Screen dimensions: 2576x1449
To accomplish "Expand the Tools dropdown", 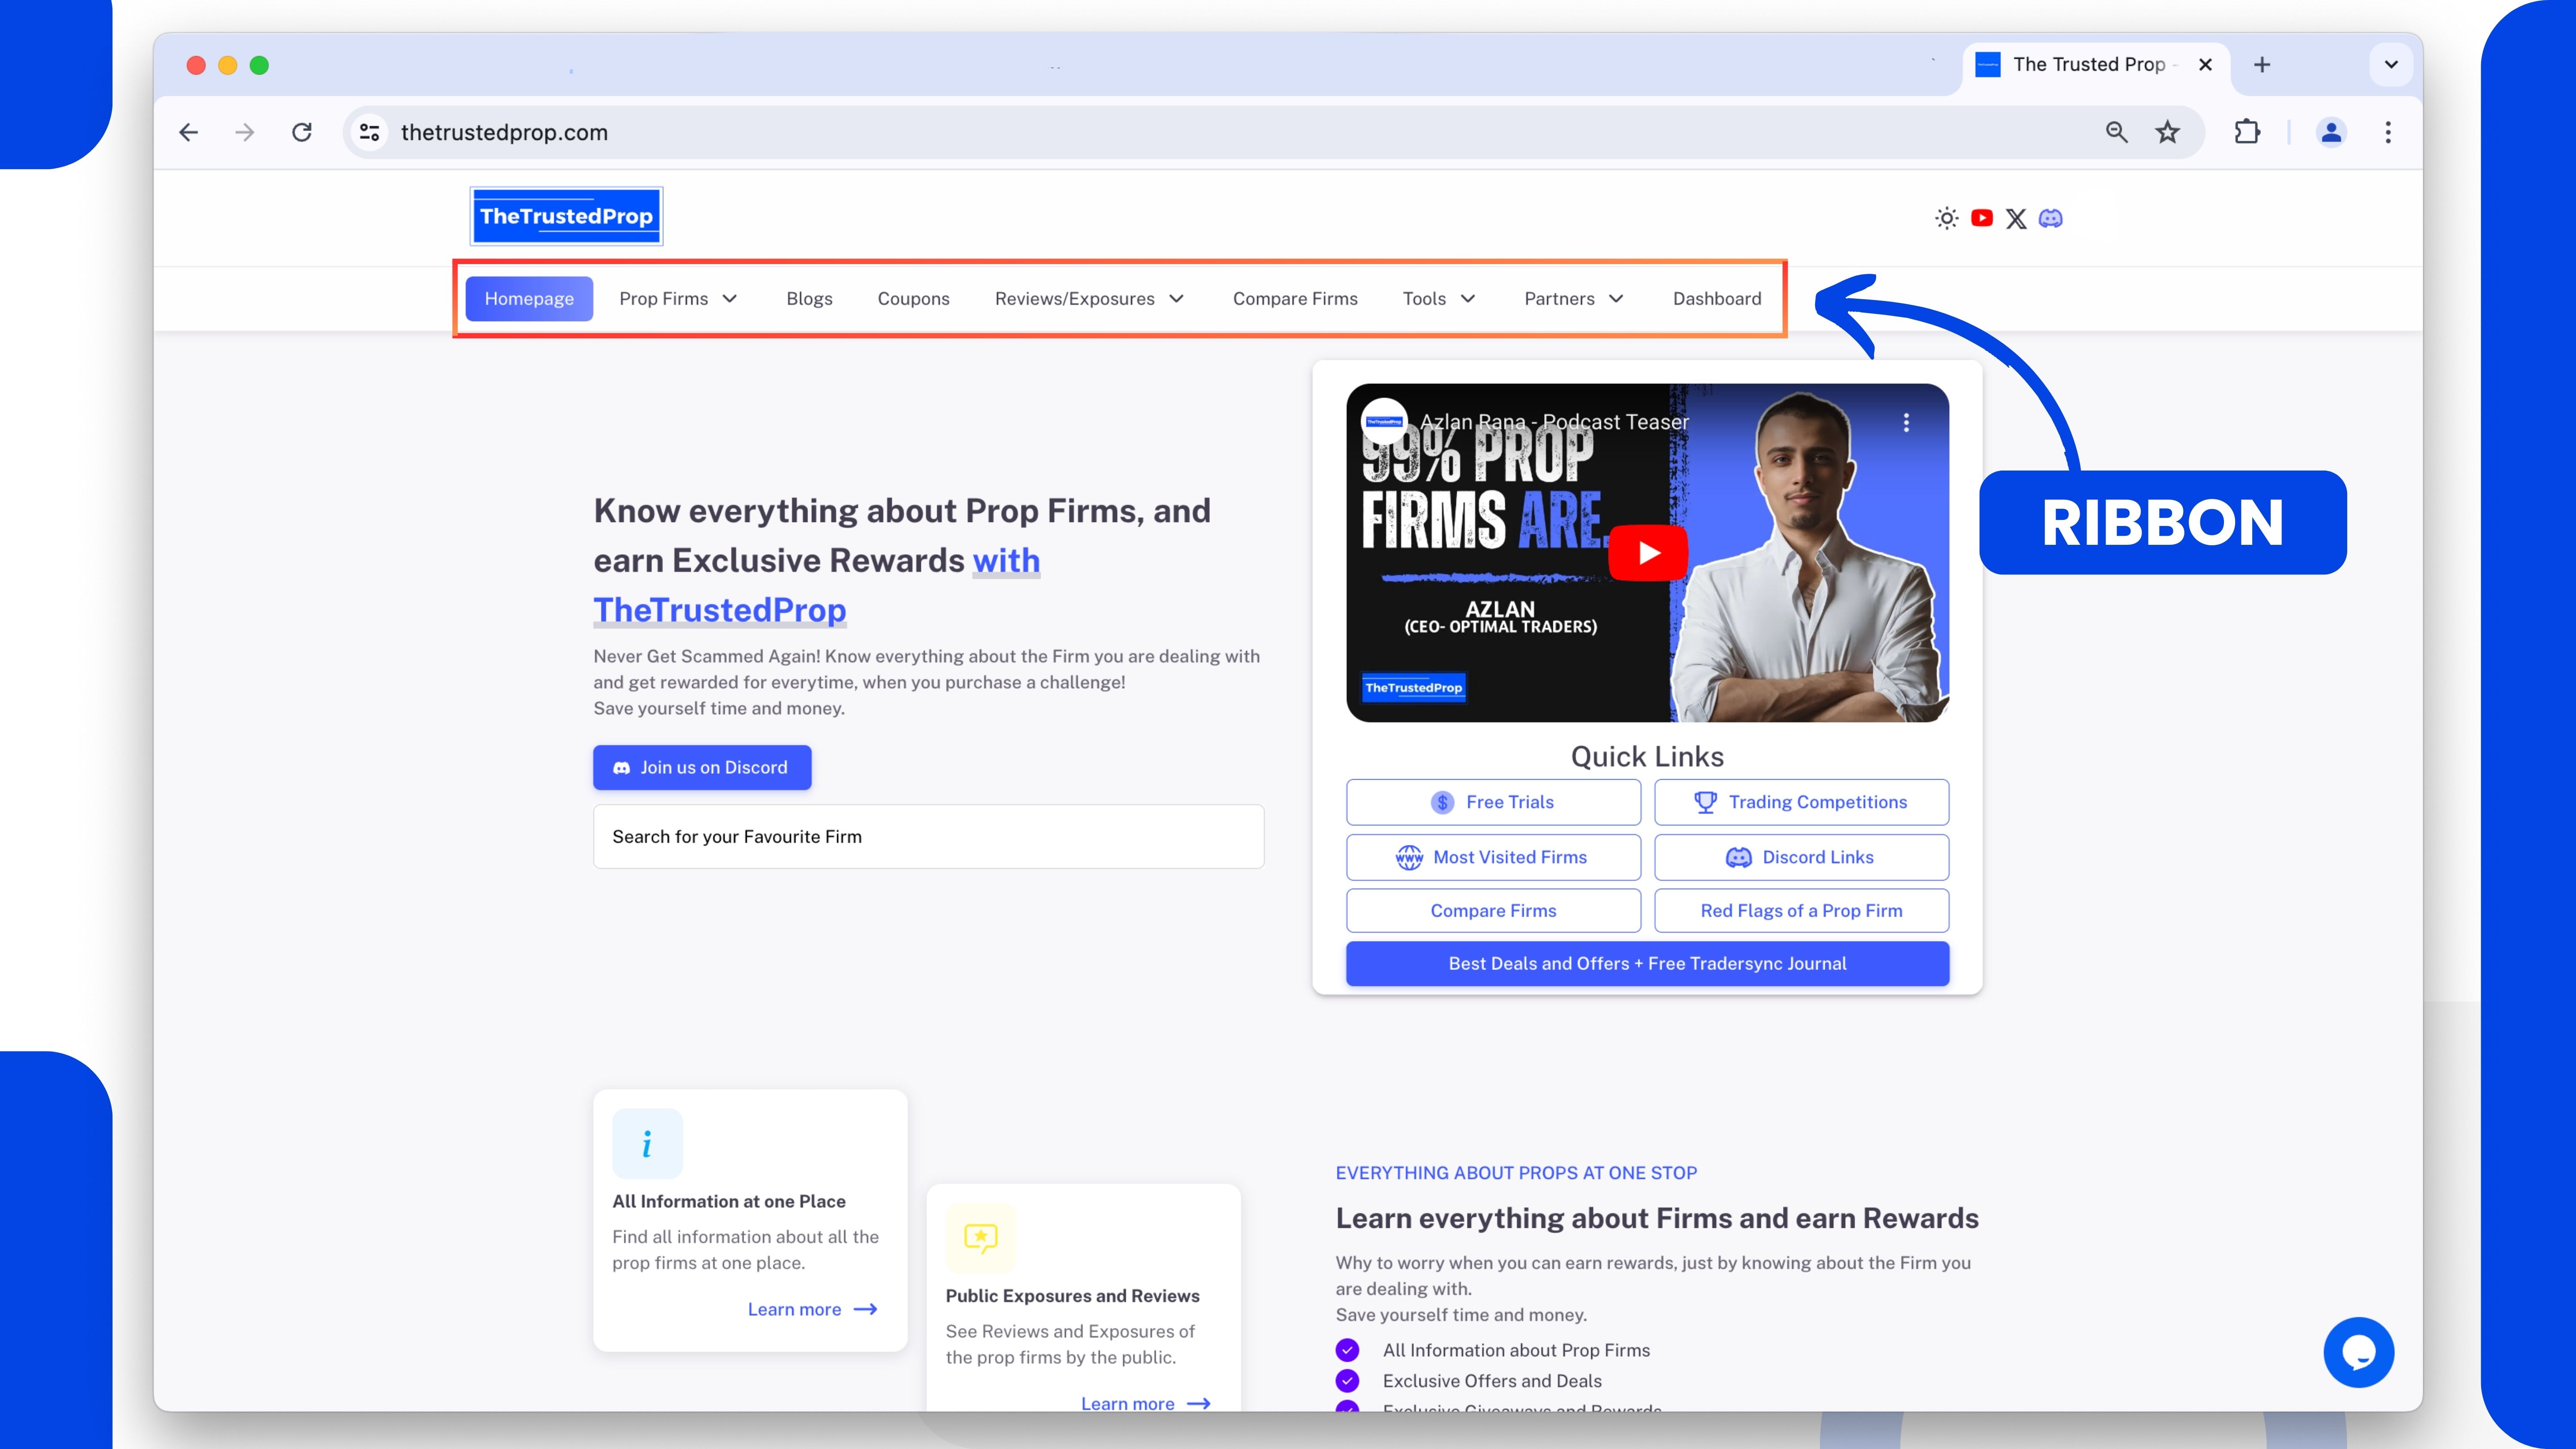I will click(x=1439, y=299).
